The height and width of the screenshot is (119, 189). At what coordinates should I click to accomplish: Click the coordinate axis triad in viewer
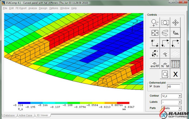[136, 26]
